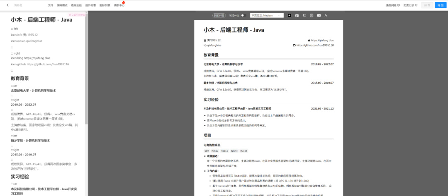Viewport: 448px width, 196px height.
Task: Open the 图标列表 menu
Action: 105,5
